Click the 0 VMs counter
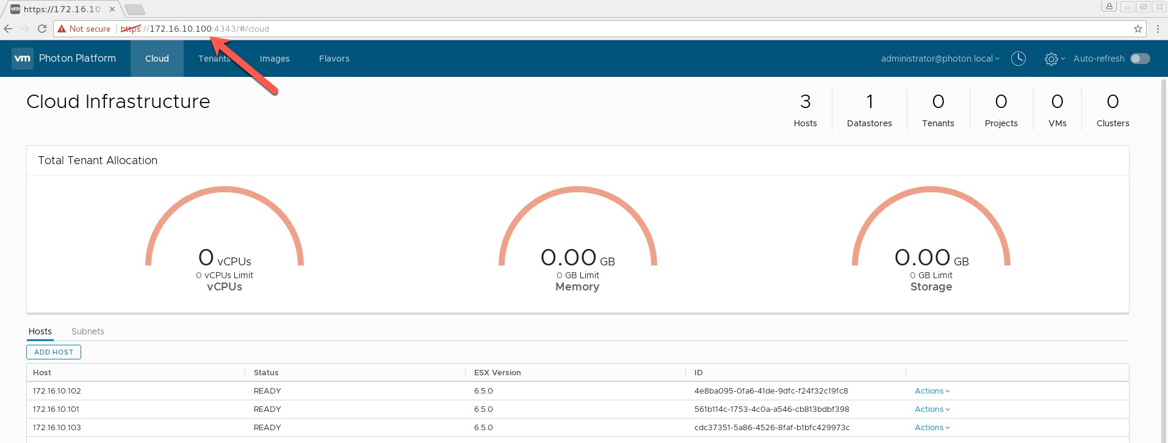Screen dimensions: 1168x443 1058,110
